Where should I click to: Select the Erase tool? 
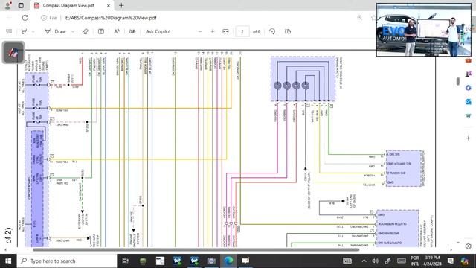86,31
